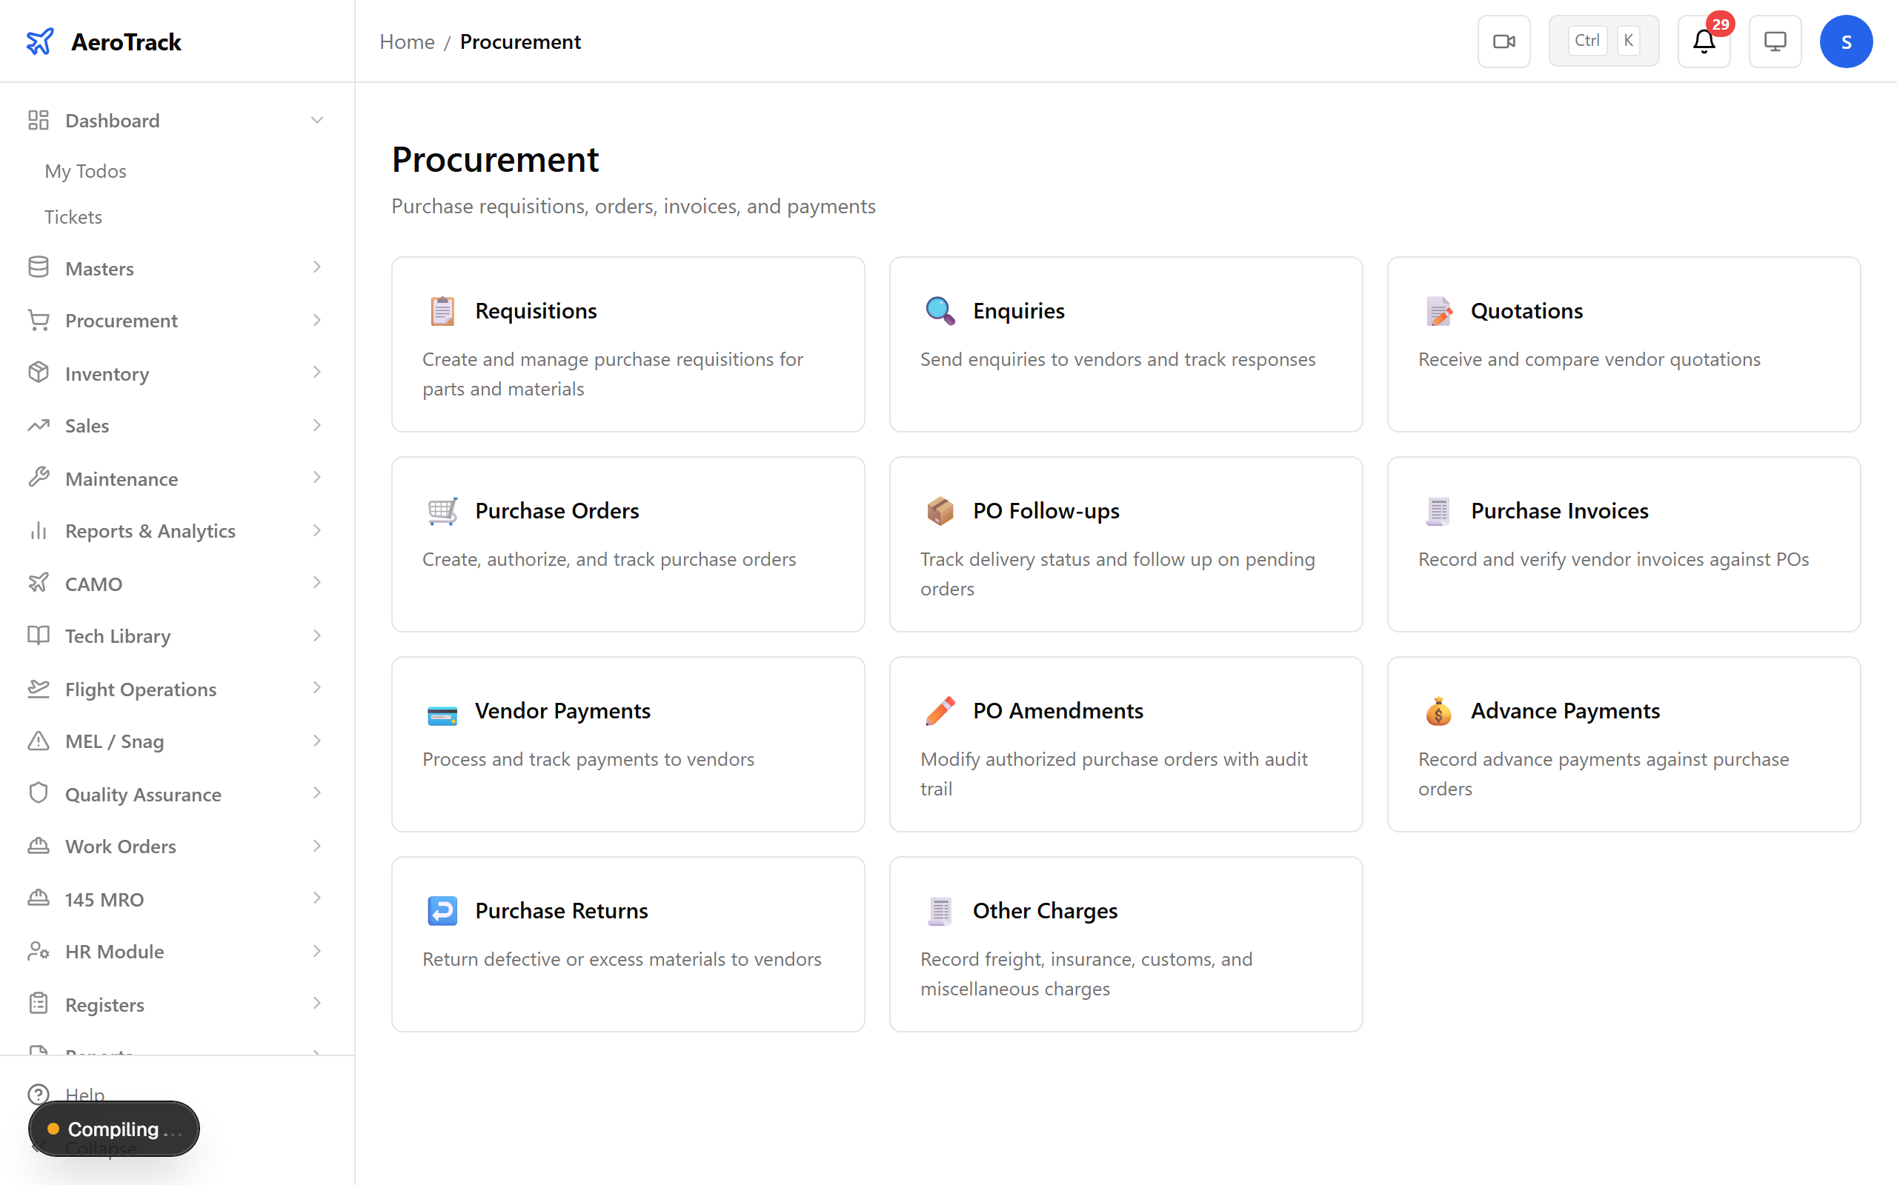Select the AeroTrack airplane logo
The height and width of the screenshot is (1185, 1897).
(41, 41)
